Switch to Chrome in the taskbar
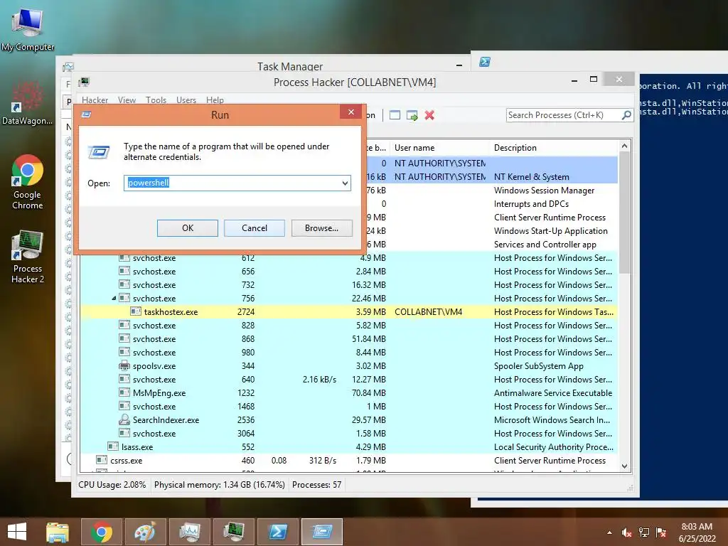The image size is (728, 546). [102, 532]
